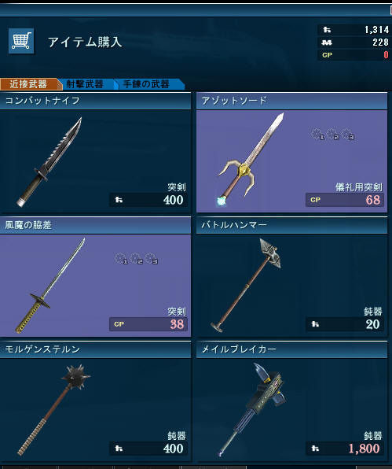Click the slot icons on 風魔の脇差

click(137, 258)
